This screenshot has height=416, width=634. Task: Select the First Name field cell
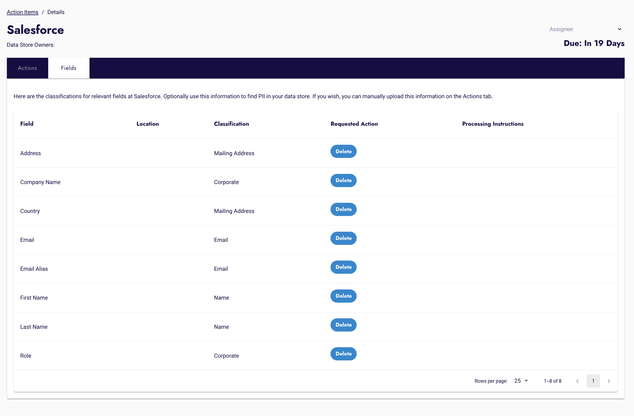pos(34,298)
